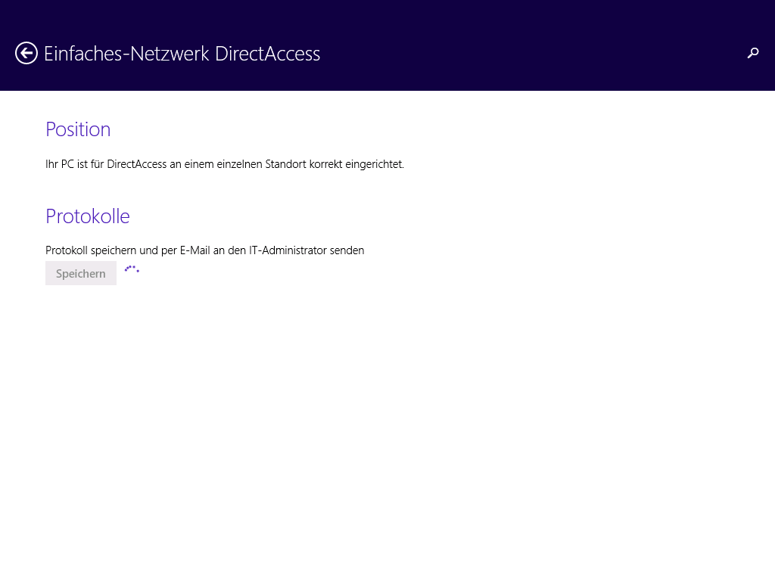Image resolution: width=775 pixels, height=581 pixels.
Task: Select the Einfaches-Netzwerk DirectAccess title
Action: 182,54
